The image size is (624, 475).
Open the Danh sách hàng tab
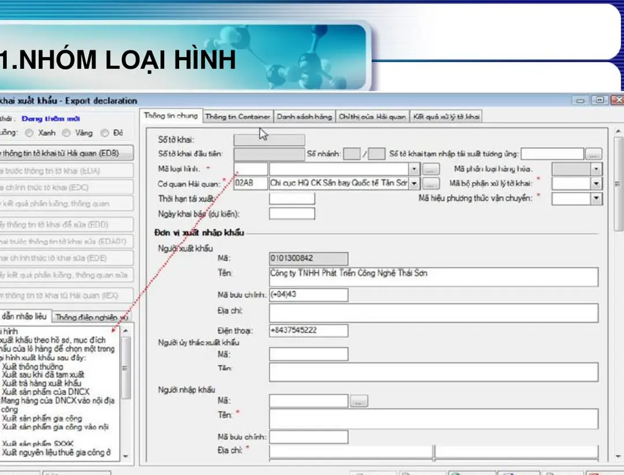tap(304, 117)
